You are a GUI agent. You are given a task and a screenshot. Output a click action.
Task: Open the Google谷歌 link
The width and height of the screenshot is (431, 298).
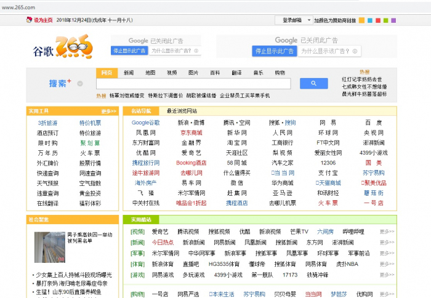click(146, 123)
